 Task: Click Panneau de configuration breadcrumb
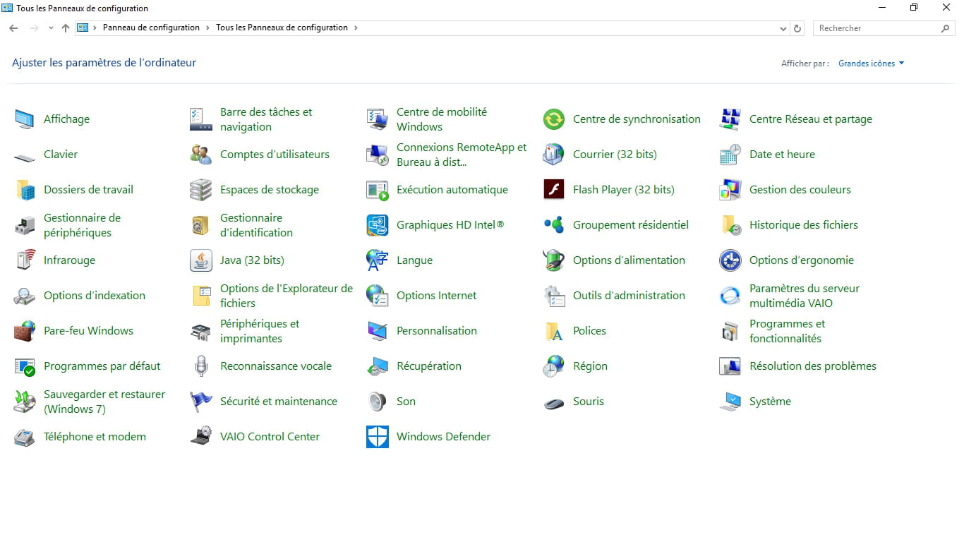(151, 28)
